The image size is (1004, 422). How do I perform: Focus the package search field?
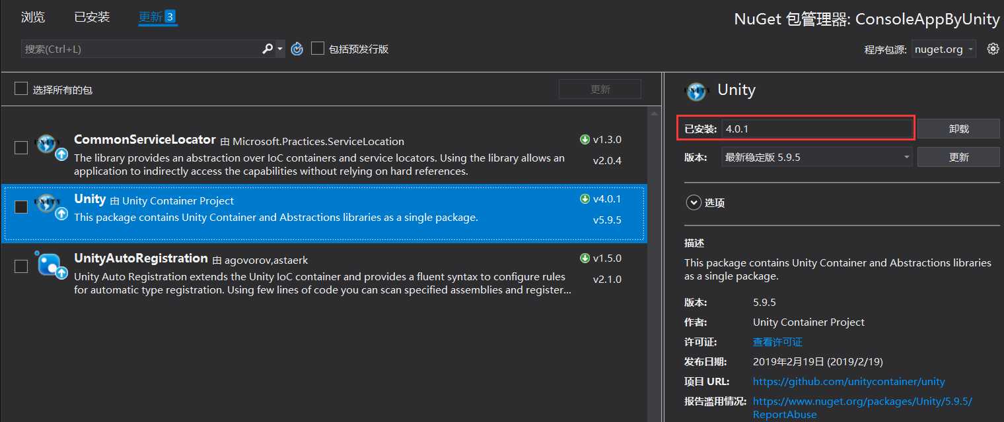click(x=140, y=49)
